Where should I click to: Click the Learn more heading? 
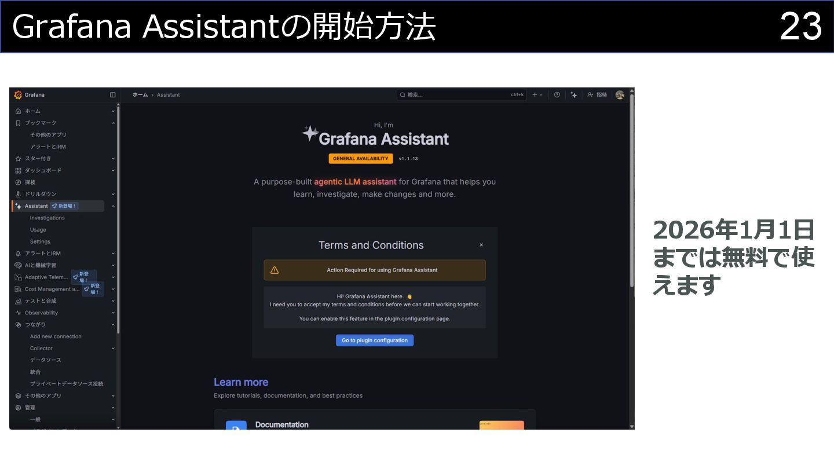pyautogui.click(x=241, y=382)
